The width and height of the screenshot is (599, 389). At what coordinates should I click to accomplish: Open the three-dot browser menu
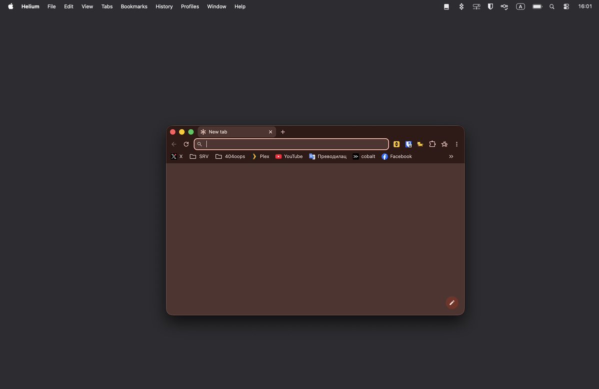(457, 144)
